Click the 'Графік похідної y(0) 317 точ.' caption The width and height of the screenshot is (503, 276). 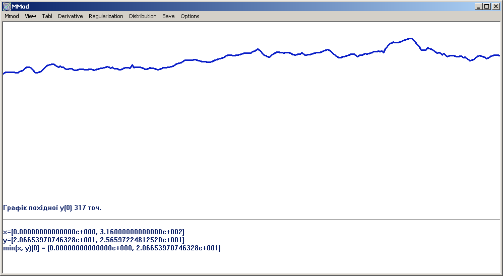click(x=52, y=208)
